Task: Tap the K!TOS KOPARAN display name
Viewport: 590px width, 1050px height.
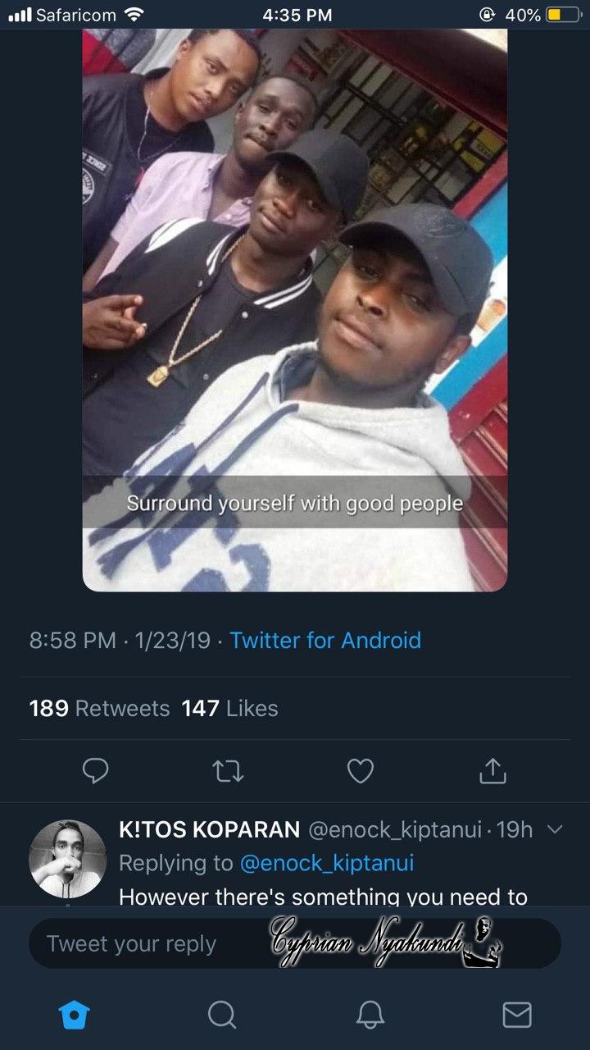Action: tap(209, 829)
